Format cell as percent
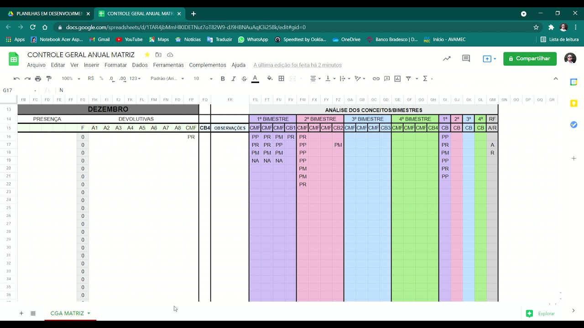This screenshot has width=584, height=328. click(101, 79)
